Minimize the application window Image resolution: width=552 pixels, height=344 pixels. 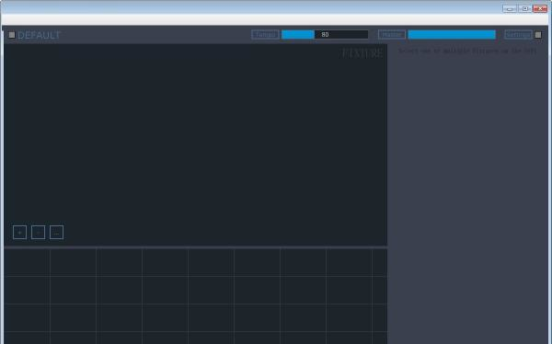coord(510,8)
